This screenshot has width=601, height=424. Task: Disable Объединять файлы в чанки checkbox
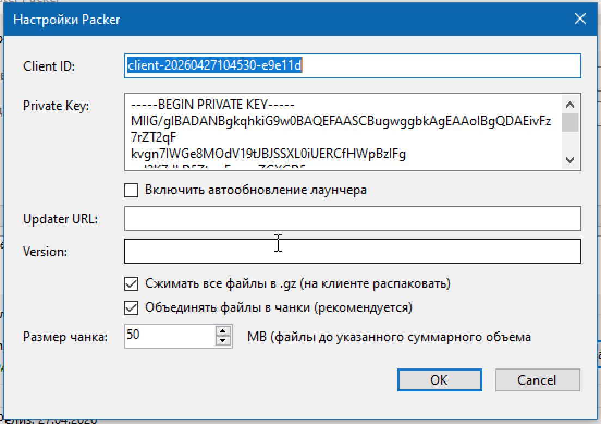pos(131,308)
